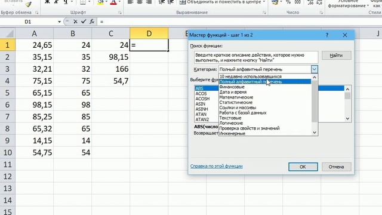This screenshot has height=215, width=382.
Task: Cancel formula entry with the X icon
Action: point(75,21)
